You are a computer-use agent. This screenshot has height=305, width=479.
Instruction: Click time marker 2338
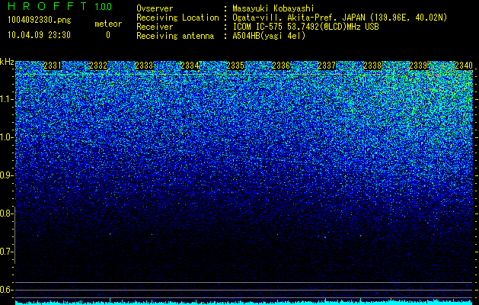point(372,66)
